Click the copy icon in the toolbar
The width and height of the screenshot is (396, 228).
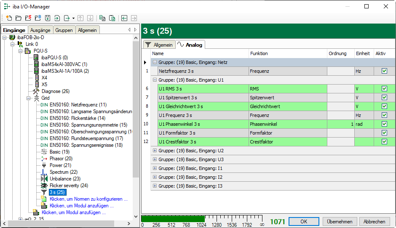(102, 18)
